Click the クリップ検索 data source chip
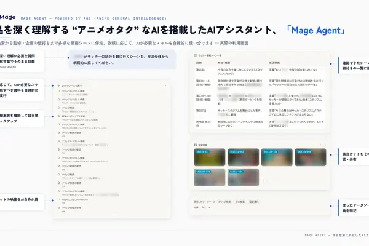Viewport: 369px width, 246px height. [224, 202]
